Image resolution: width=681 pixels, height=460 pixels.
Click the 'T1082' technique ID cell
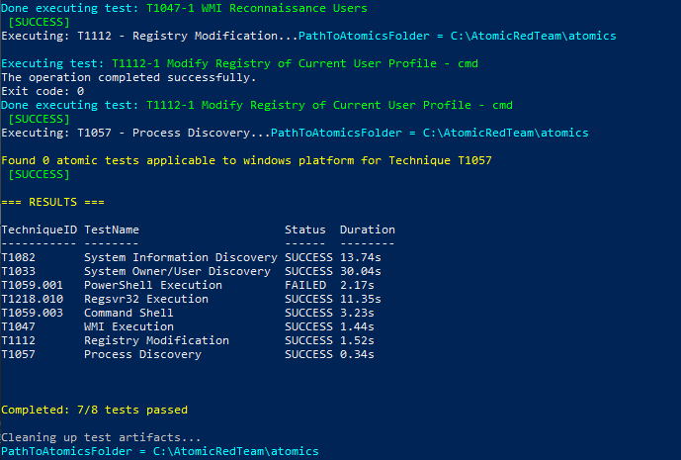[18, 257]
